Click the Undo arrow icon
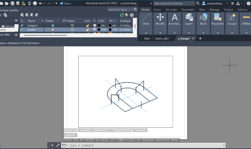This screenshot has height=149, width=251. click(41, 3)
